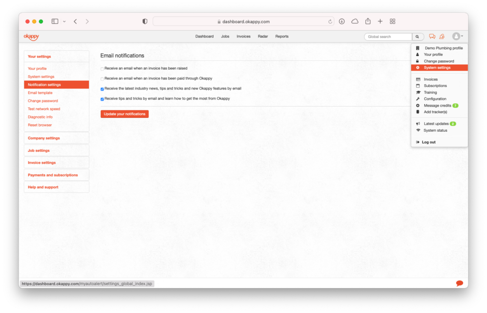The height and width of the screenshot is (313, 487).
Task: Choose Add tracker(s) in the menu
Action: point(439,112)
